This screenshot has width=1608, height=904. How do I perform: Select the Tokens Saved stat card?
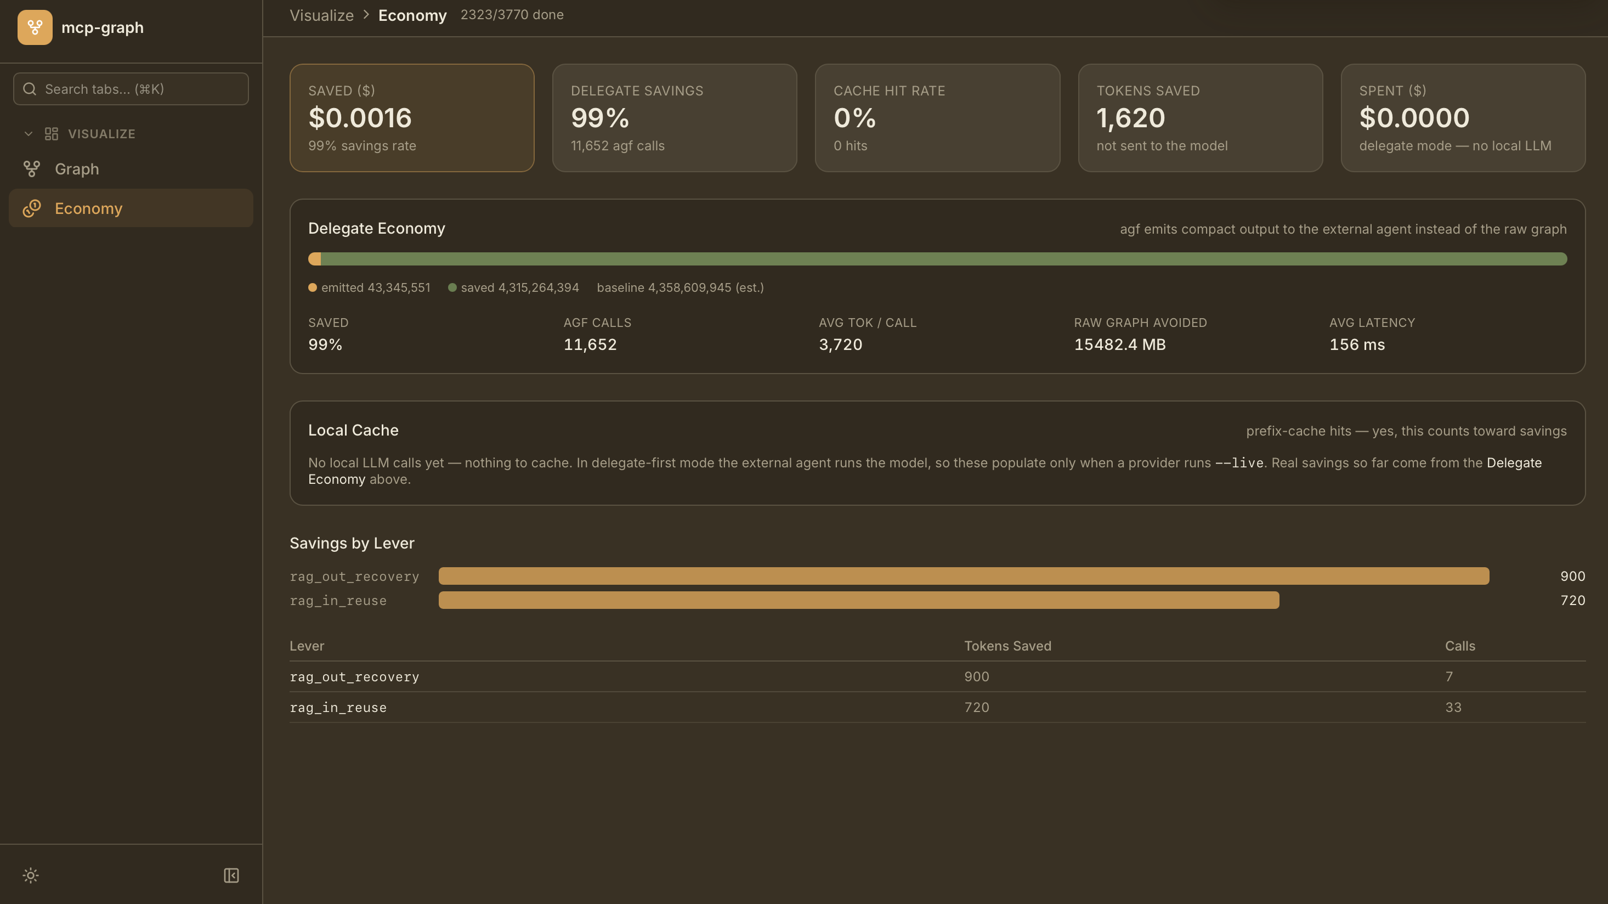click(x=1201, y=117)
